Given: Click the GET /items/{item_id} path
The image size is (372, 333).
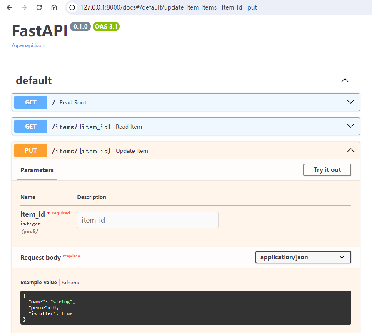Looking at the screenshot, I should 81,127.
